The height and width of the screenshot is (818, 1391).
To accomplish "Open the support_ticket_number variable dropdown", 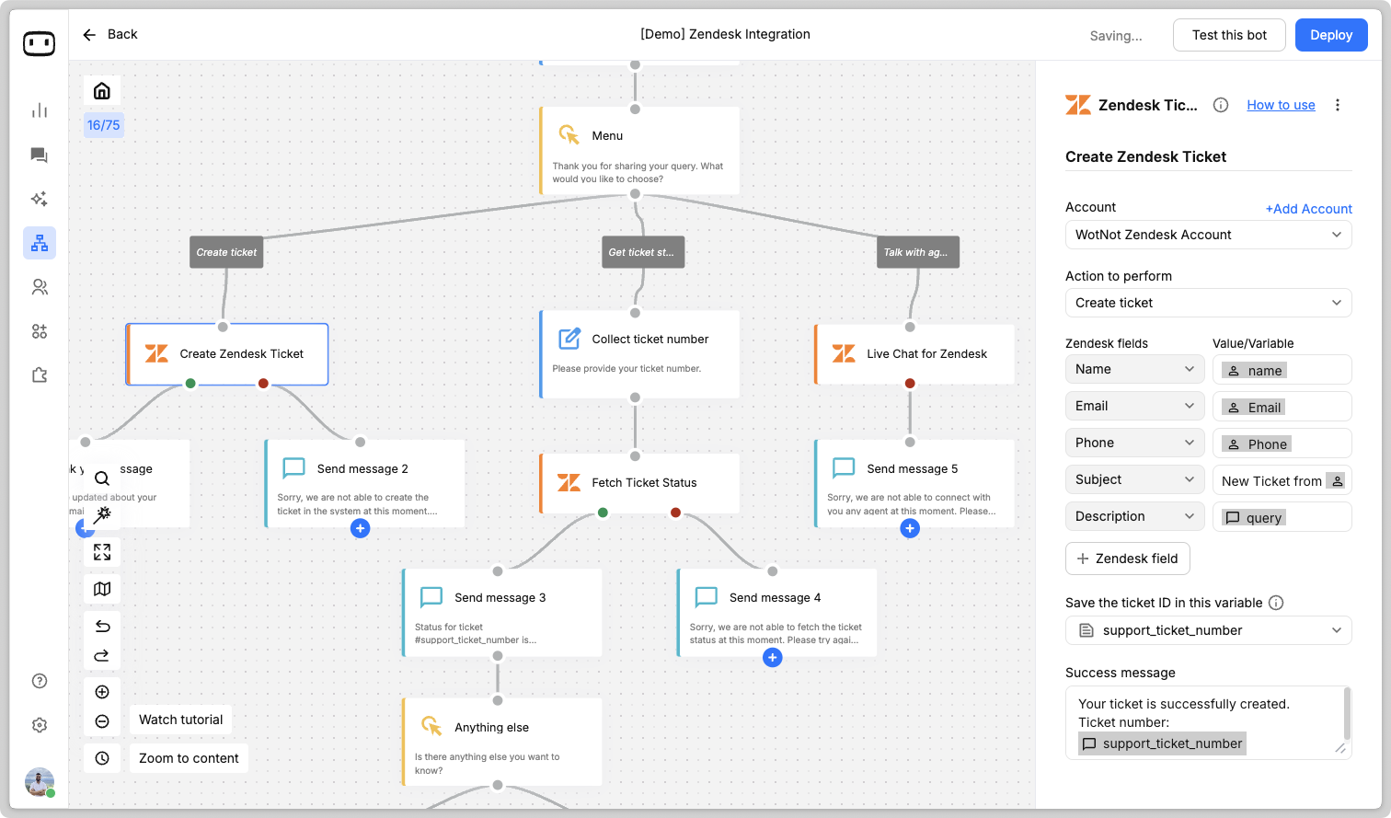I will pos(1209,630).
